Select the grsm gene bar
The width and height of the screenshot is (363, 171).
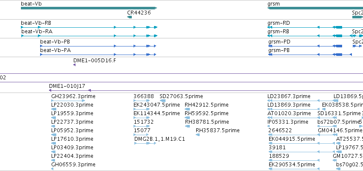(315, 8)
